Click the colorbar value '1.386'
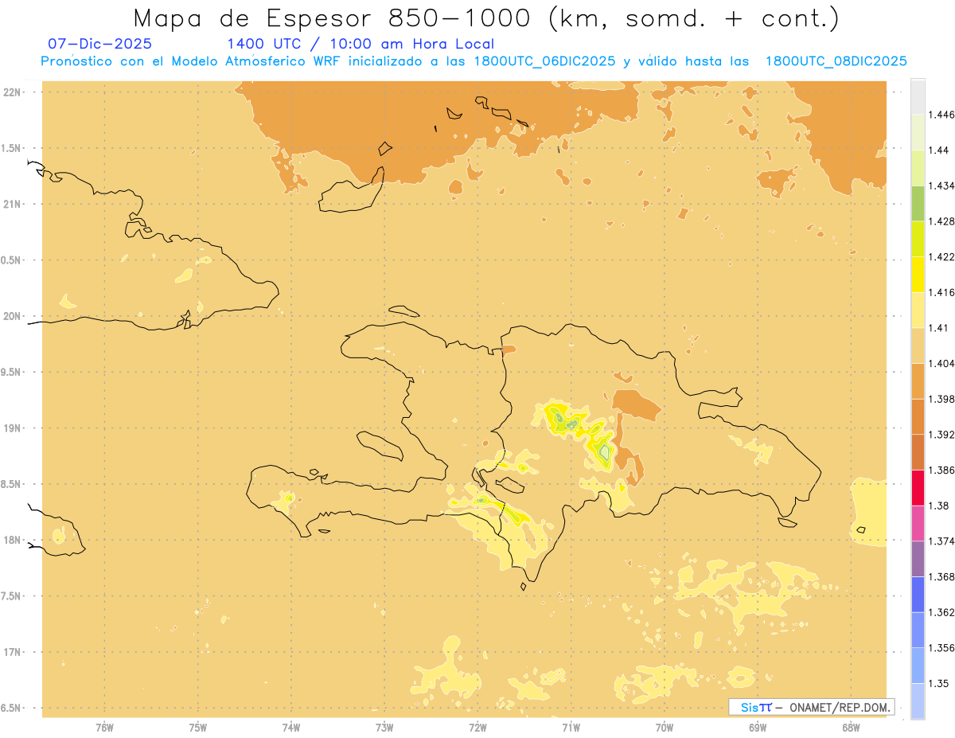 [x=943, y=470]
